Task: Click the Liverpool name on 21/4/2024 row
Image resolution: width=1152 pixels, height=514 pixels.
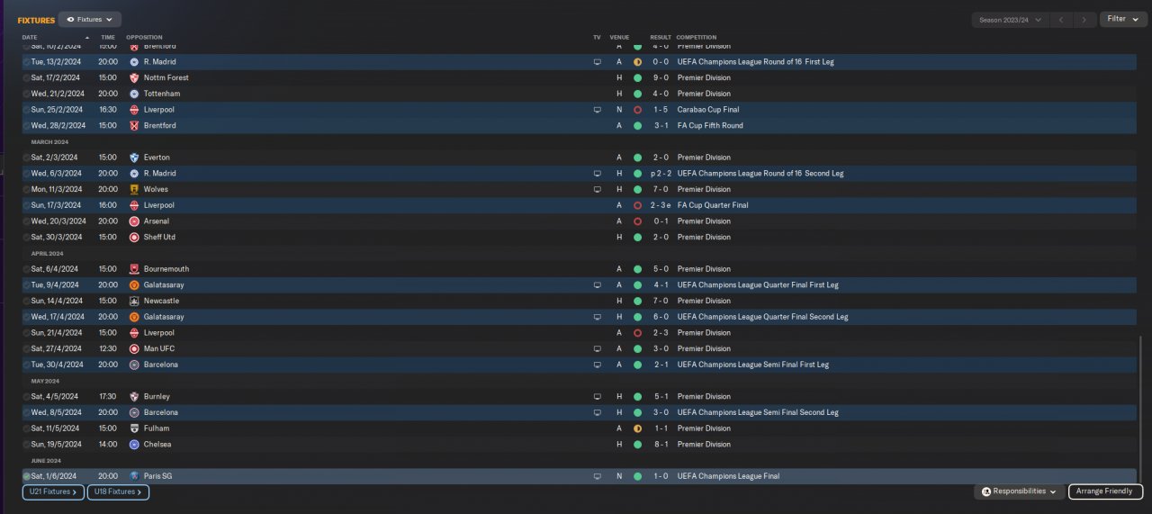Action: tap(159, 333)
